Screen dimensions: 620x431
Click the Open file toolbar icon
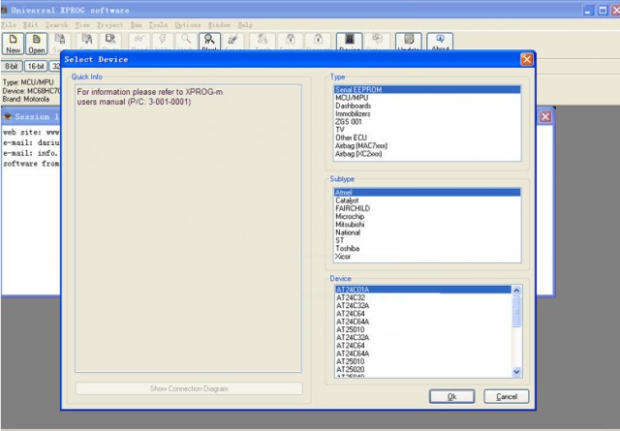37,44
